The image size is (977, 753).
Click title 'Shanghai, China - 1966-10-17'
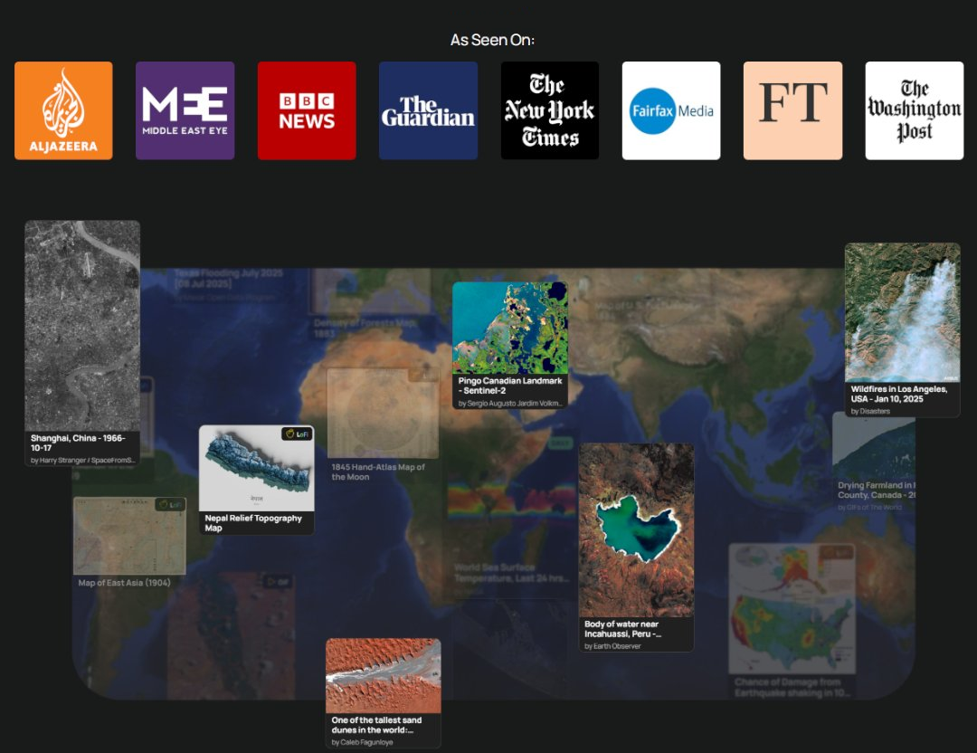pyautogui.click(x=78, y=443)
